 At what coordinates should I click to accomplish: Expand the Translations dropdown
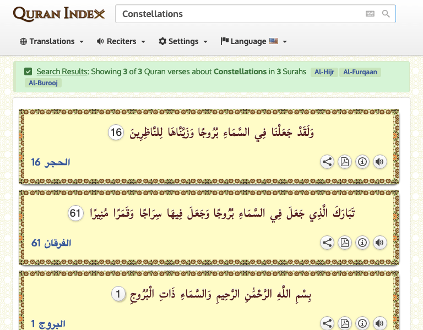[x=52, y=41]
